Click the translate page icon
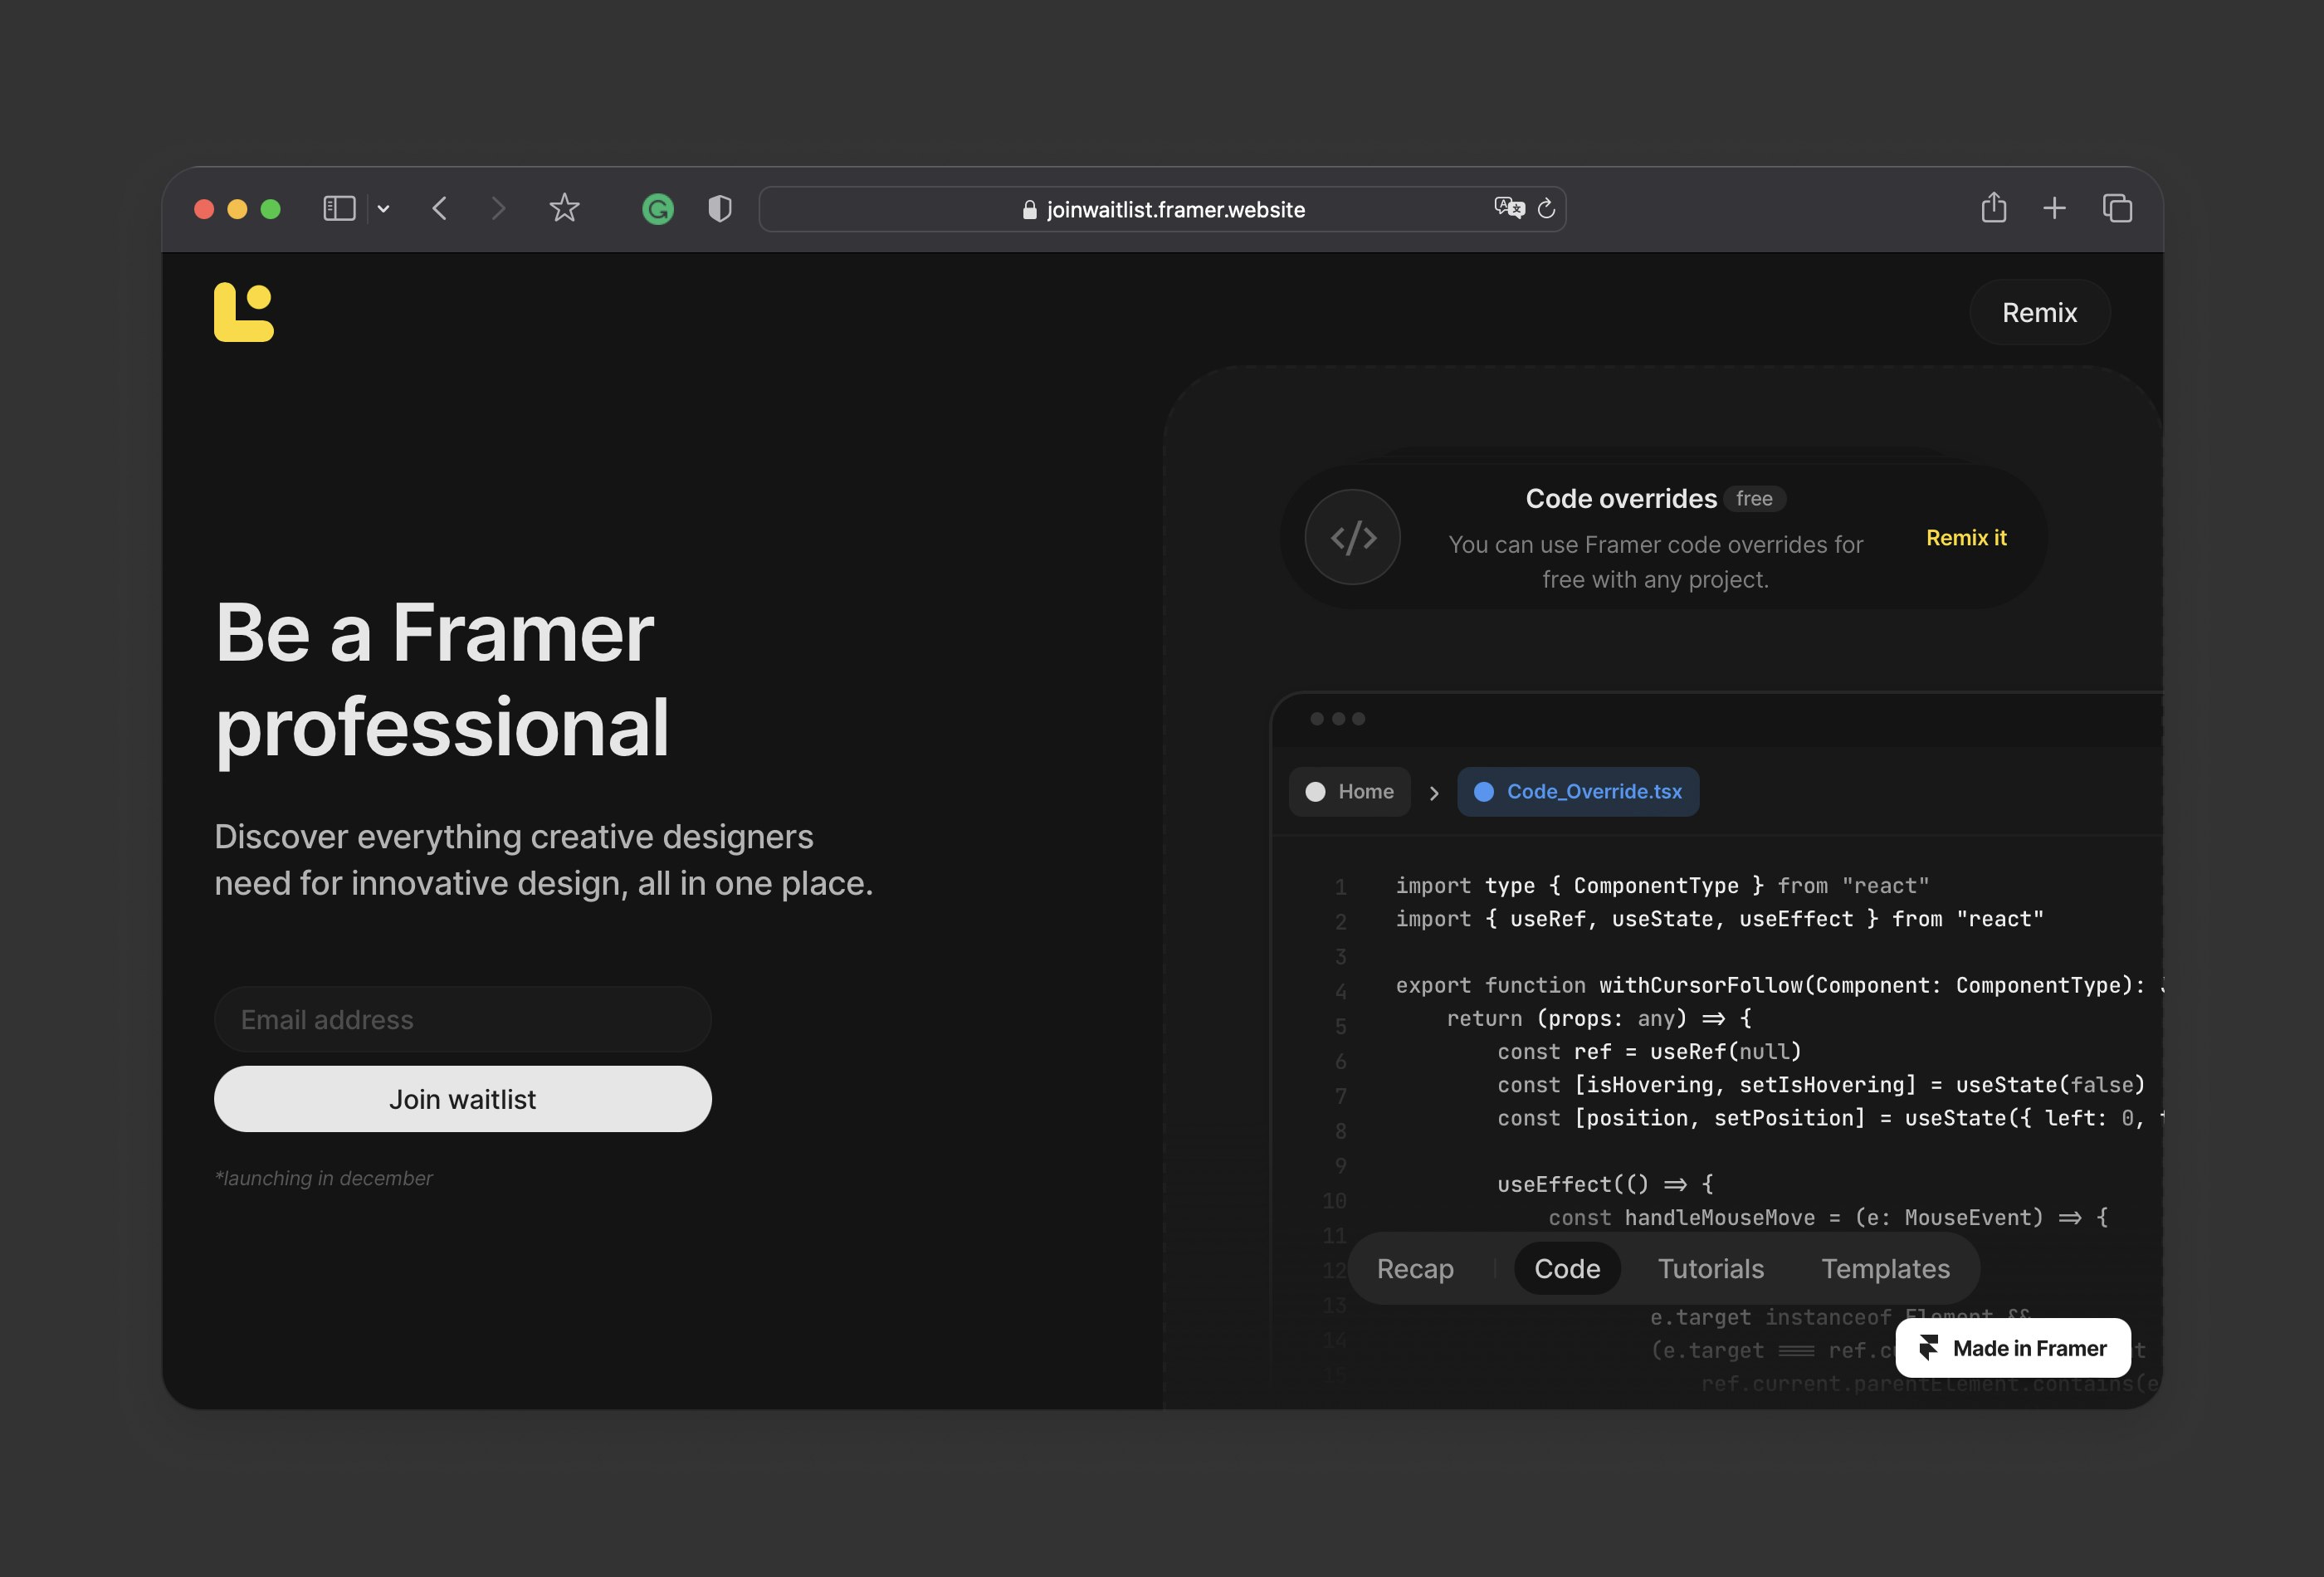 coord(1509,208)
